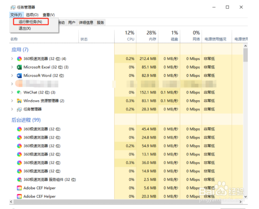Click Adobe CEF Helper icon using 5.6 MB
Viewport: 259px width, 209px height.
[19, 188]
